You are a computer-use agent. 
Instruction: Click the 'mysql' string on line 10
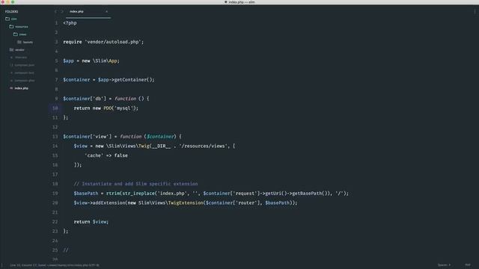pyautogui.click(x=123, y=108)
